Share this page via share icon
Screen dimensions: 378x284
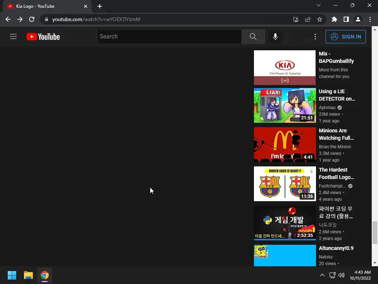tap(307, 19)
